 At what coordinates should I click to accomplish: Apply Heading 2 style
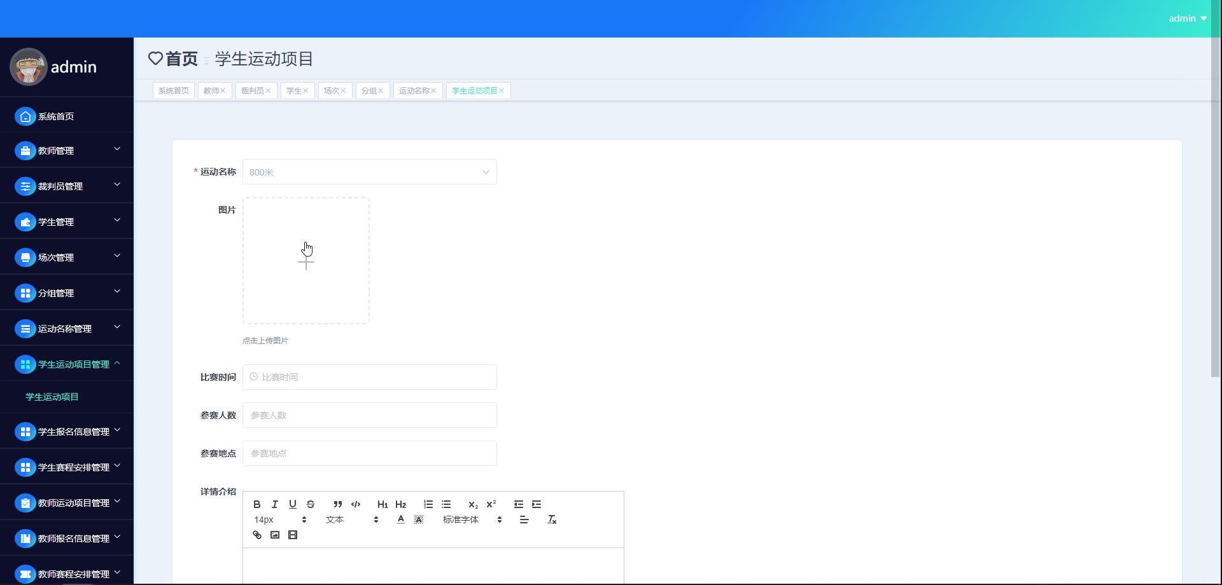pyautogui.click(x=400, y=504)
